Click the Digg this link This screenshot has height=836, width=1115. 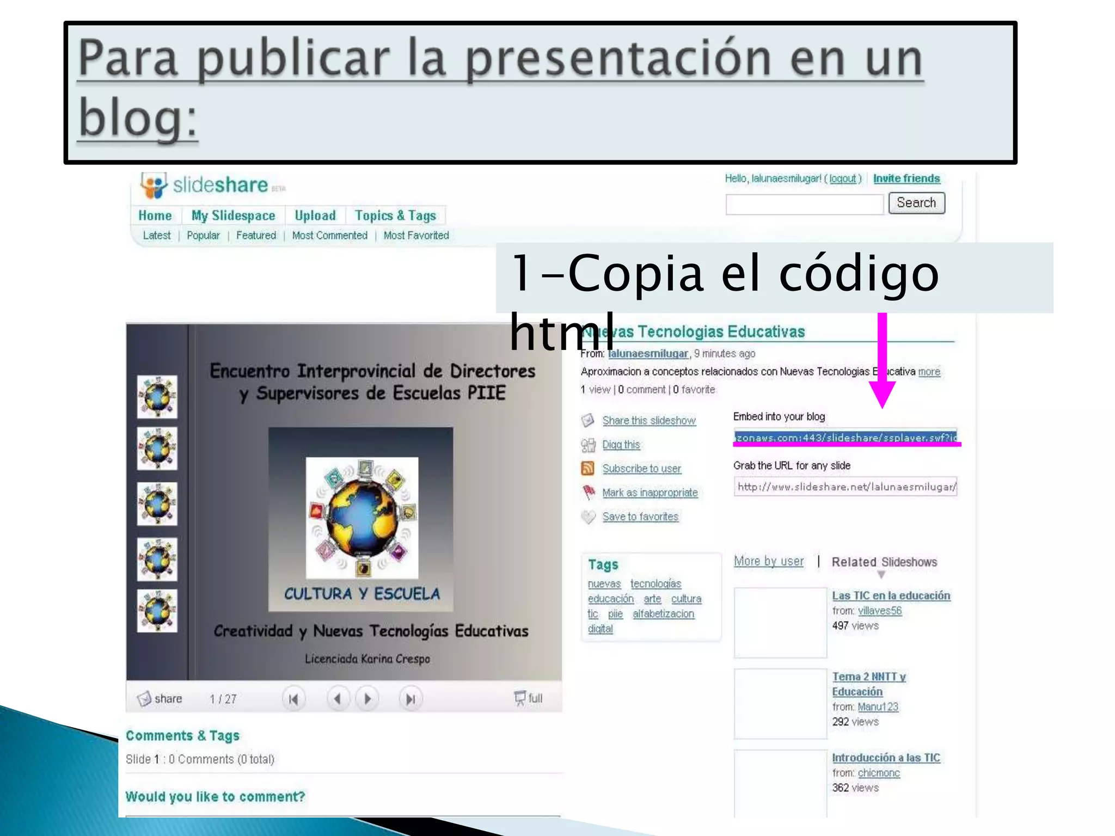pyautogui.click(x=621, y=445)
